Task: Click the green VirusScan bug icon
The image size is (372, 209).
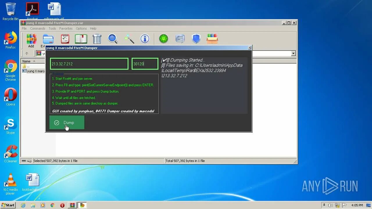Action: tap(164, 39)
